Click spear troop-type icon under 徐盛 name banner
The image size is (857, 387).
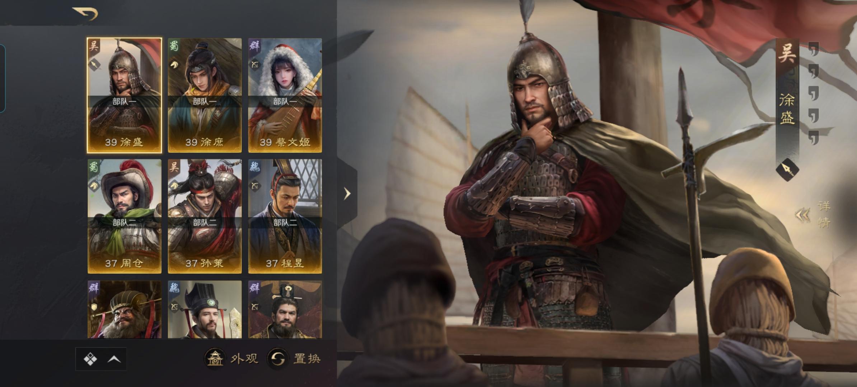tap(787, 169)
